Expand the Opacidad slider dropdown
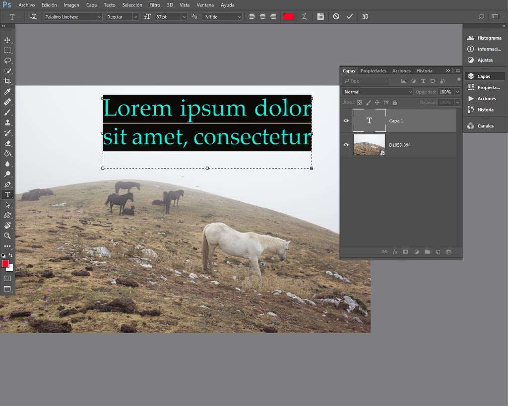The height and width of the screenshot is (406, 508). tap(458, 92)
